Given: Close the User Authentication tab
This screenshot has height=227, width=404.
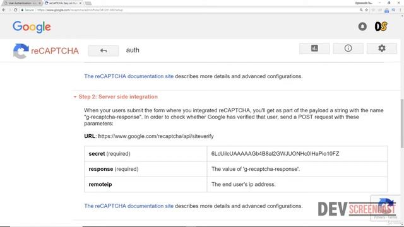Looking at the screenshot, I should click(39, 3).
